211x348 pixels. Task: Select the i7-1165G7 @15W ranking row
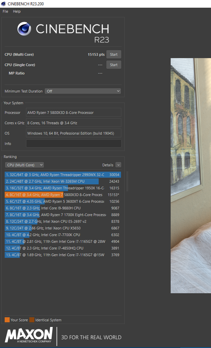click(63, 254)
